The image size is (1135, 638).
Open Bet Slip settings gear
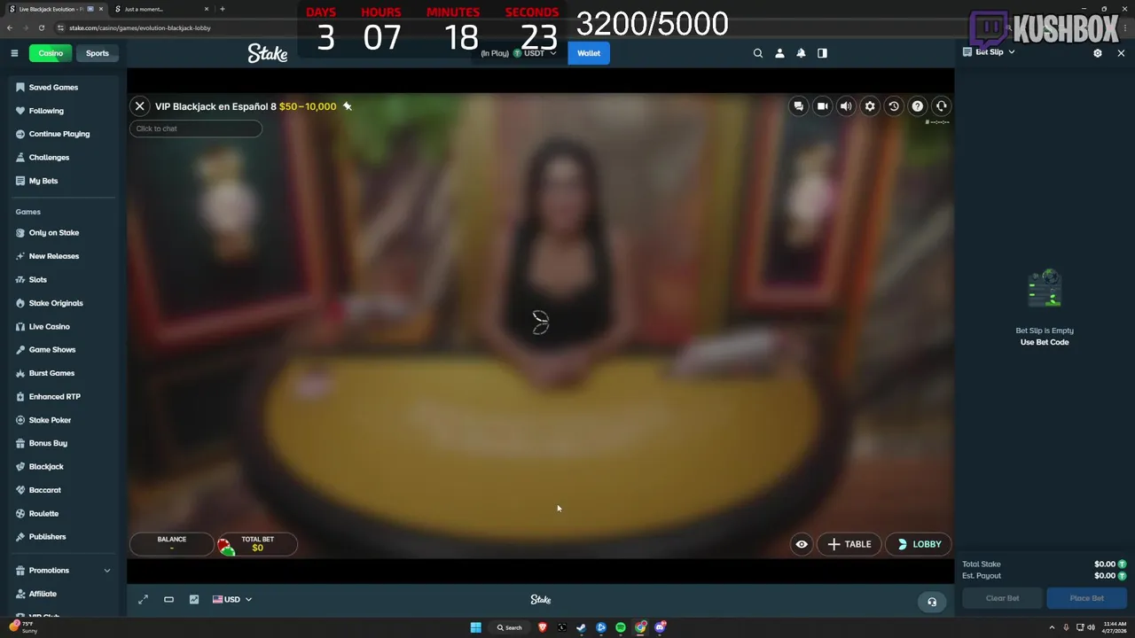click(1098, 53)
